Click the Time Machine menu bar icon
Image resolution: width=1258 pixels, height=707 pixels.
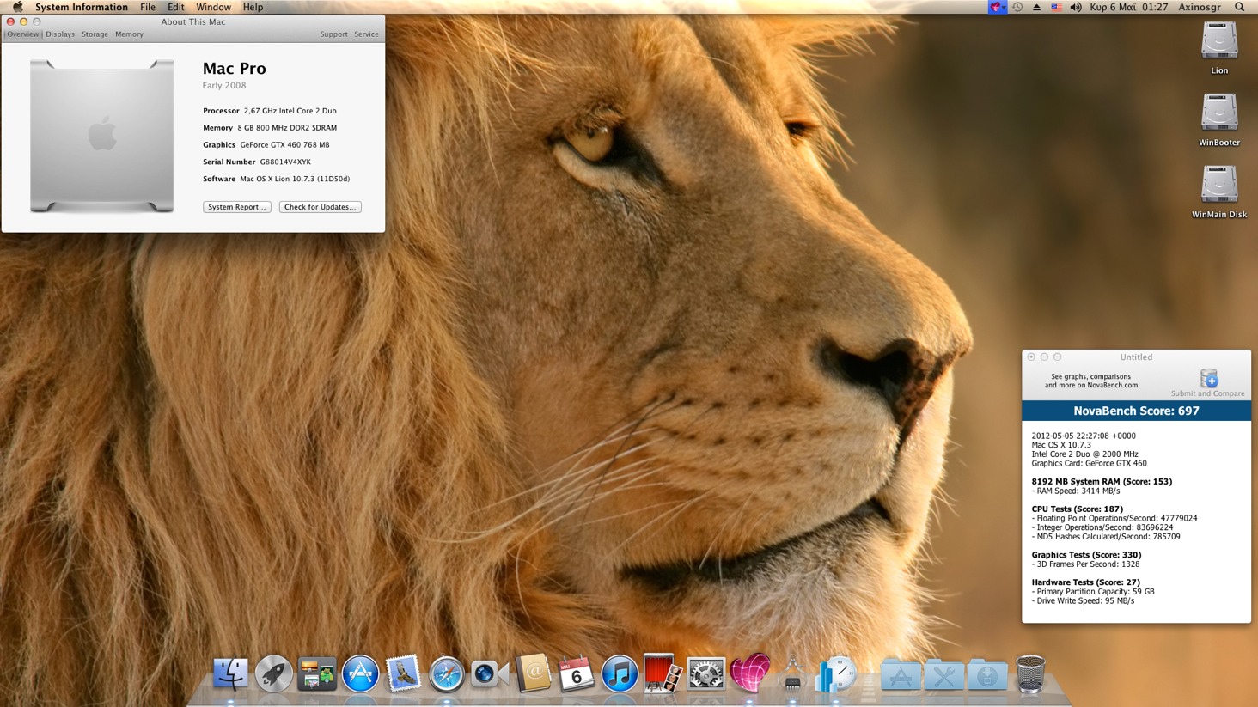point(1017,7)
